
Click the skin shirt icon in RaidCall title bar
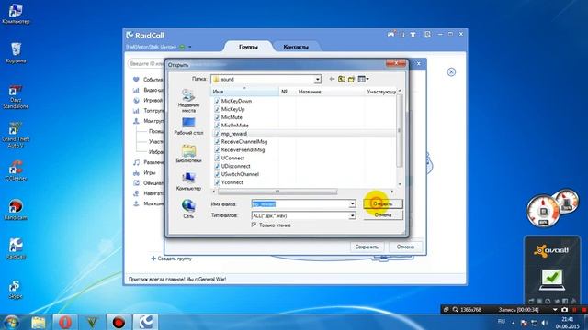point(413,35)
